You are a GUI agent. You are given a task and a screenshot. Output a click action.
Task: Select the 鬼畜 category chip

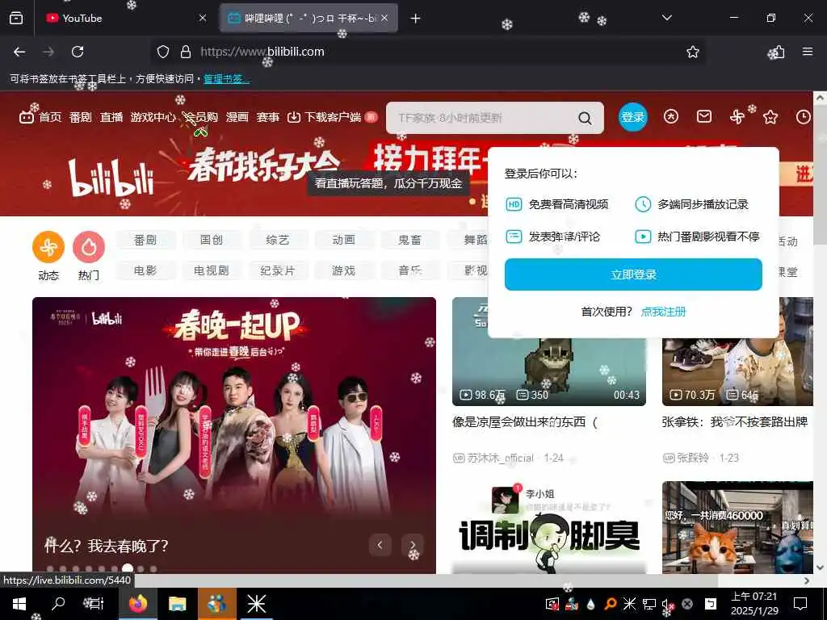(x=409, y=240)
